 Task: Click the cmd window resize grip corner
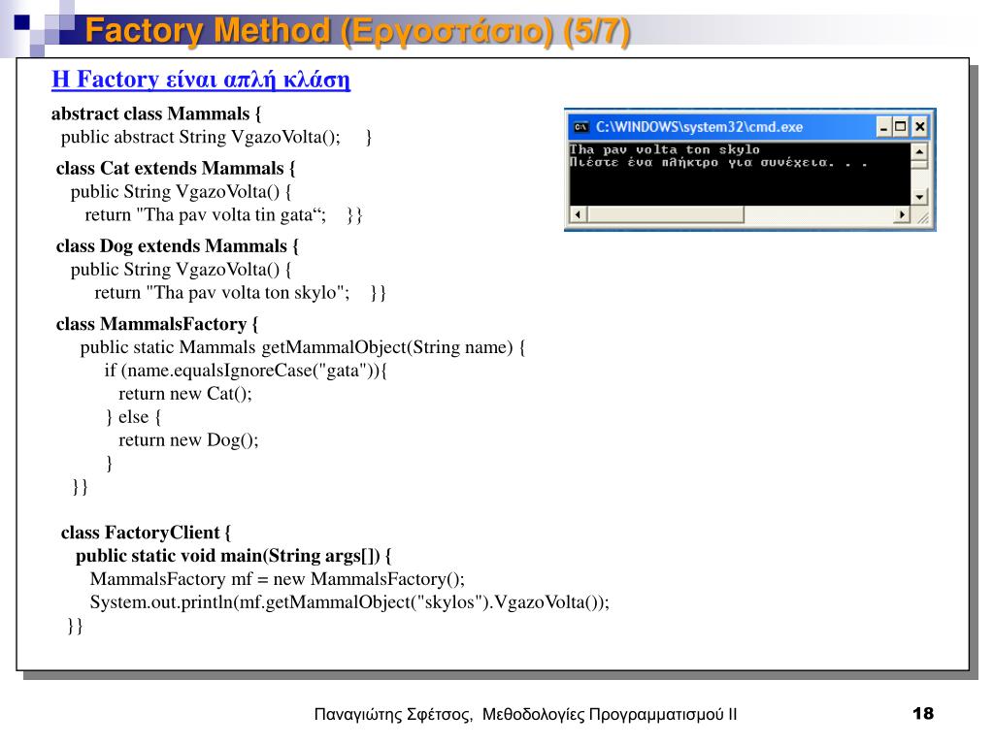point(923,217)
